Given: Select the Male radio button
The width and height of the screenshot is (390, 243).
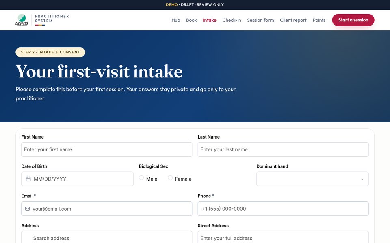Looking at the screenshot, I should click(x=141, y=178).
